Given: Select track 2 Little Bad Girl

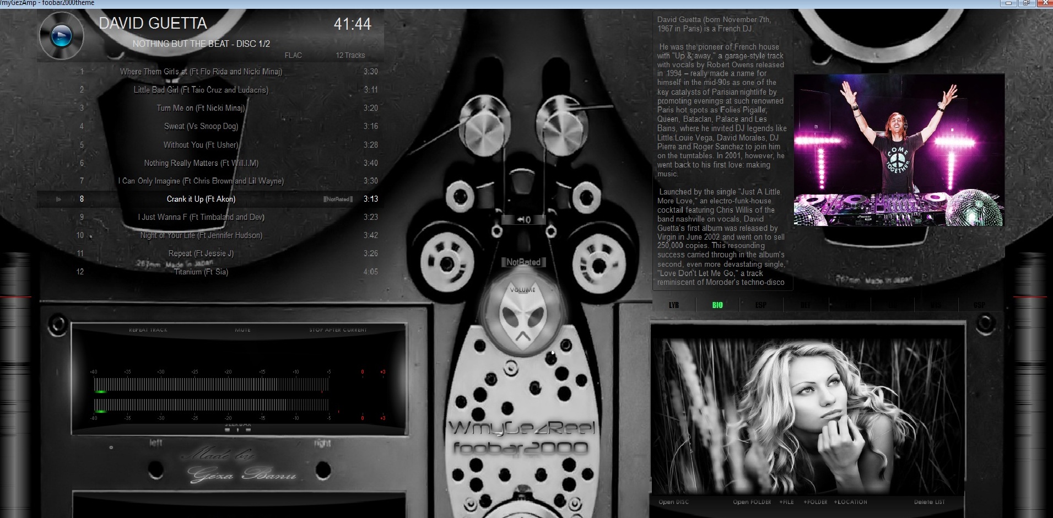Looking at the screenshot, I should pyautogui.click(x=210, y=90).
